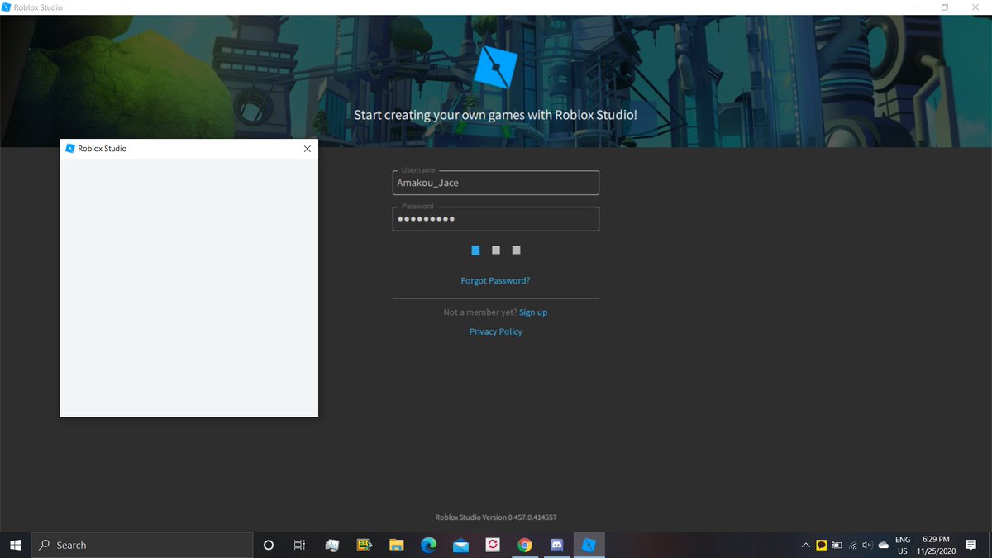Open the Wi-Fi network tray icon
This screenshot has height=558, width=992.
pyautogui.click(x=853, y=546)
